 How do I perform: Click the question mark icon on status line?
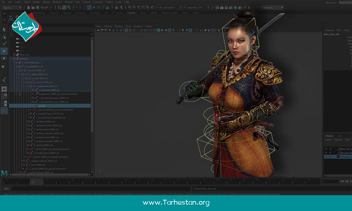point(112,8)
